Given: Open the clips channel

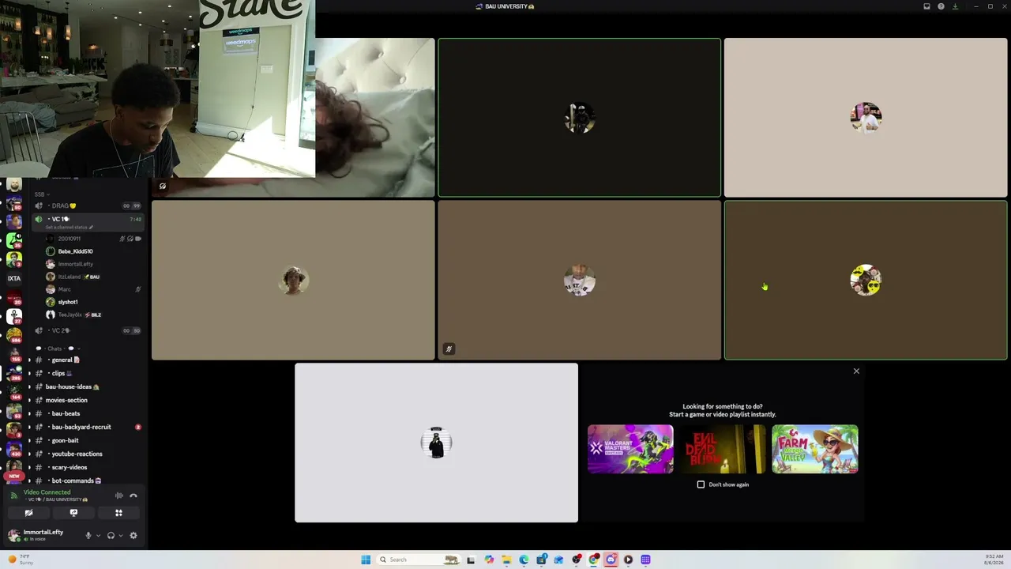Looking at the screenshot, I should tap(87, 373).
